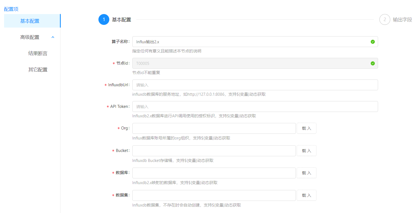419x213 pixels.
Task: Focus the 算子名称 input field
Action: pyautogui.click(x=250, y=42)
